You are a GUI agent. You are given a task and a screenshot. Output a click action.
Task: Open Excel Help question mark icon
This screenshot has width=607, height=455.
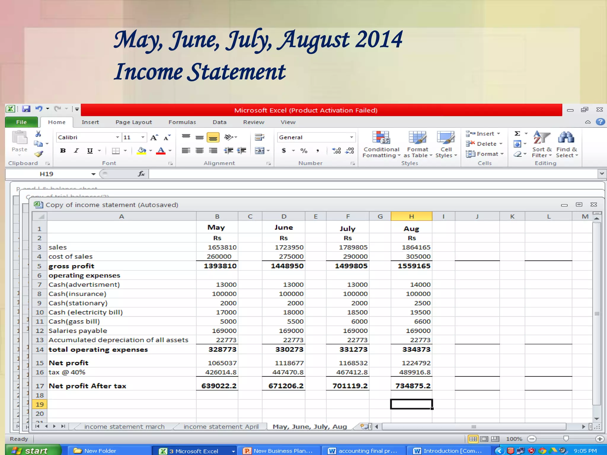click(600, 122)
